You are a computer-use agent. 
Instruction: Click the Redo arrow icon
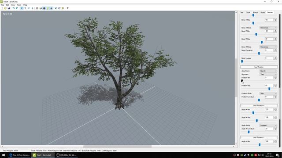point(17,8)
